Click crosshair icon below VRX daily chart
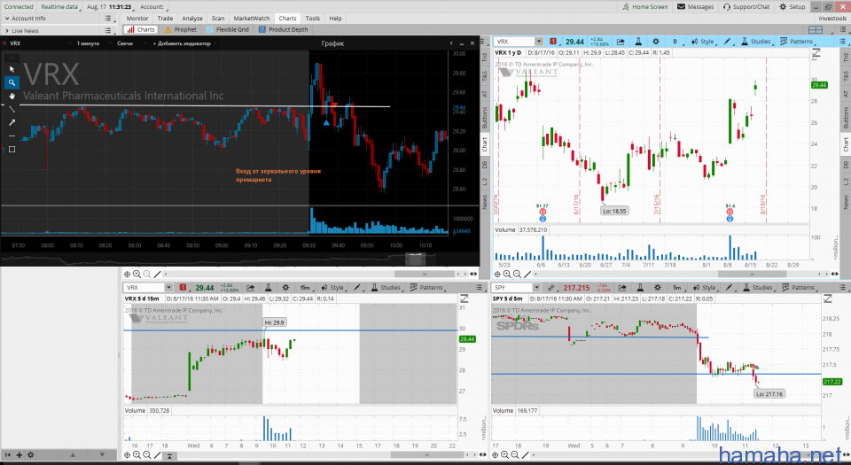Viewport: 851px width, 465px height. 497,275
